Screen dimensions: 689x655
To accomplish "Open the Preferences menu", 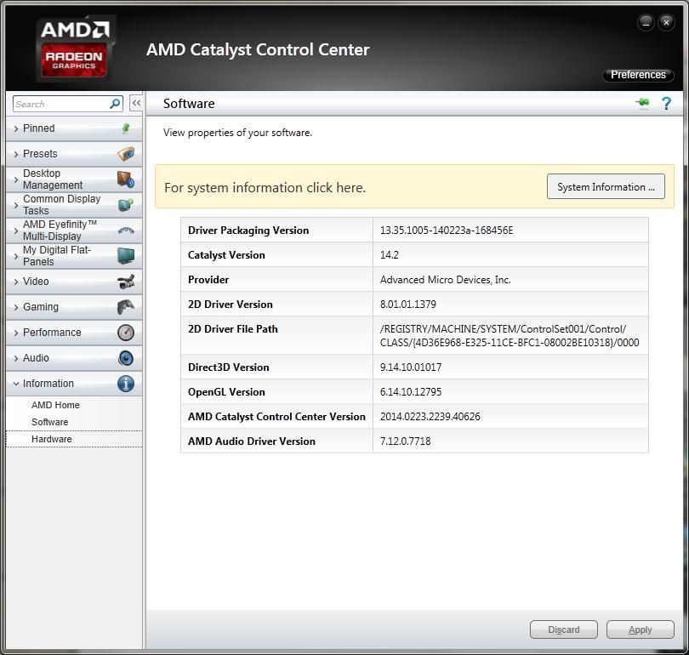I will click(x=638, y=75).
